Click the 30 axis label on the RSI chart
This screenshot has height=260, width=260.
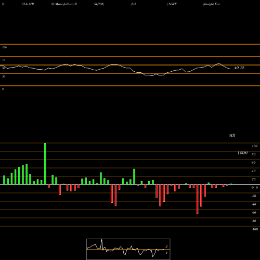4,76
